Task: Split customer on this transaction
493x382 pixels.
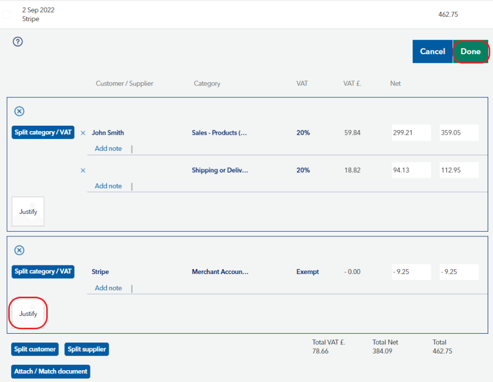Action: pos(35,349)
